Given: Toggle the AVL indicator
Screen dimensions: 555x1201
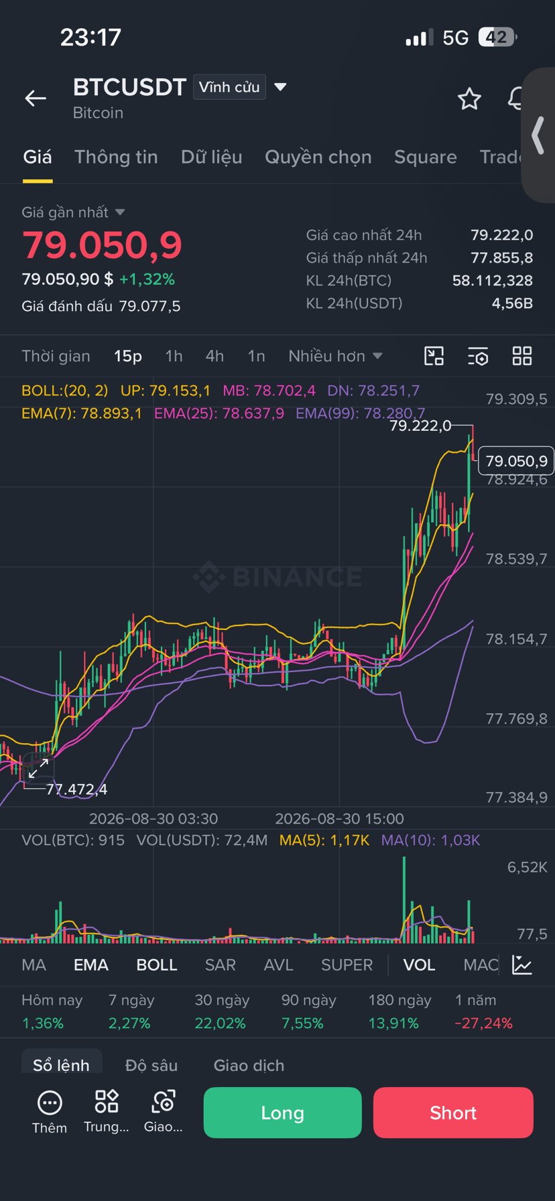Looking at the screenshot, I should pyautogui.click(x=278, y=964).
